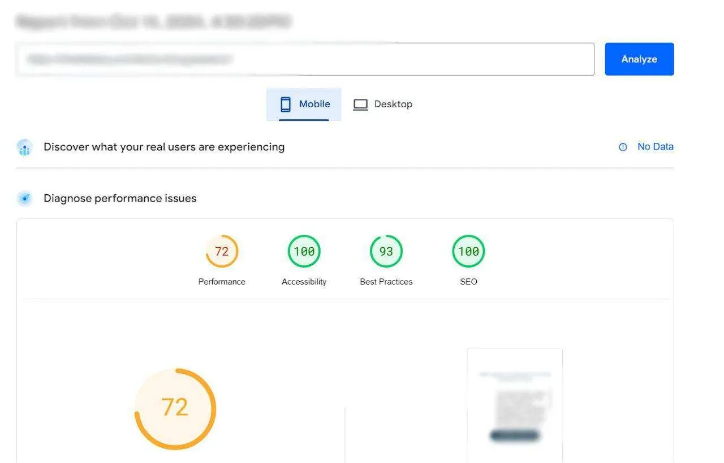Click inside the URL input field
The height and width of the screenshot is (463, 724).
click(x=305, y=59)
